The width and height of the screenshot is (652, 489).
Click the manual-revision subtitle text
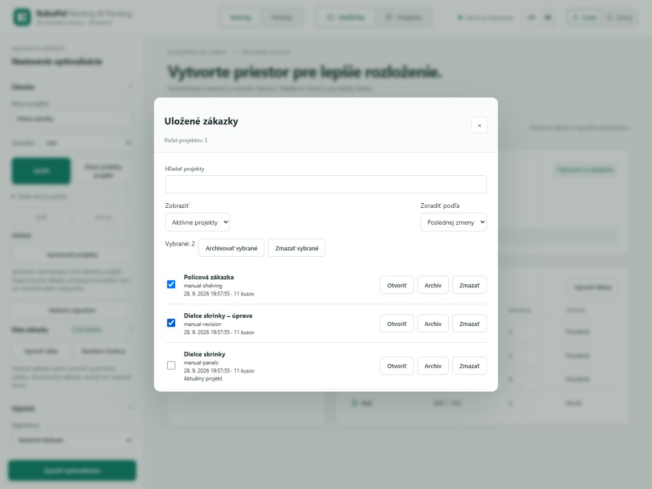point(203,324)
